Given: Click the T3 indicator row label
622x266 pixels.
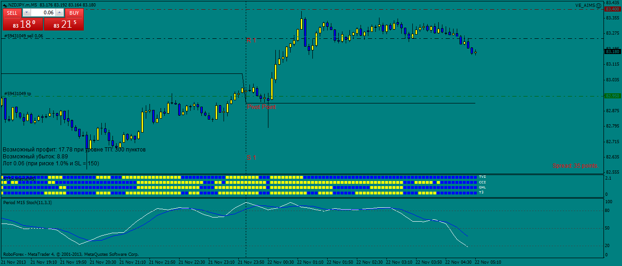Looking at the screenshot, I should click(482, 192).
